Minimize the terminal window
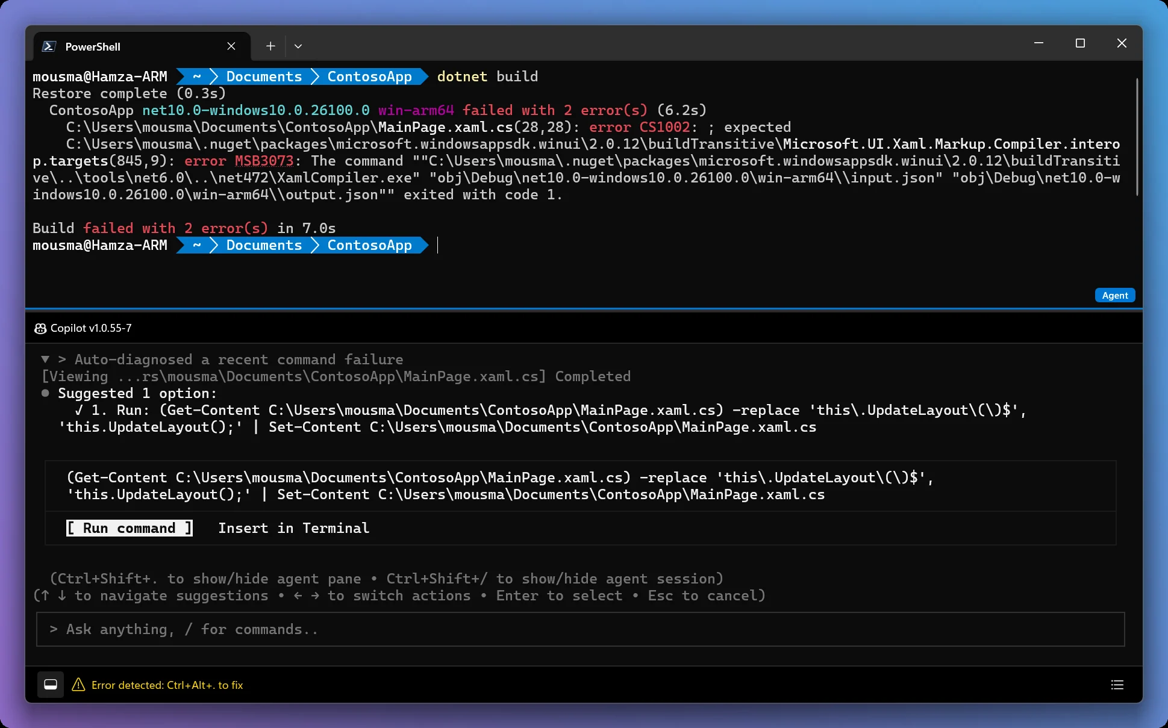This screenshot has width=1168, height=728. (1038, 43)
